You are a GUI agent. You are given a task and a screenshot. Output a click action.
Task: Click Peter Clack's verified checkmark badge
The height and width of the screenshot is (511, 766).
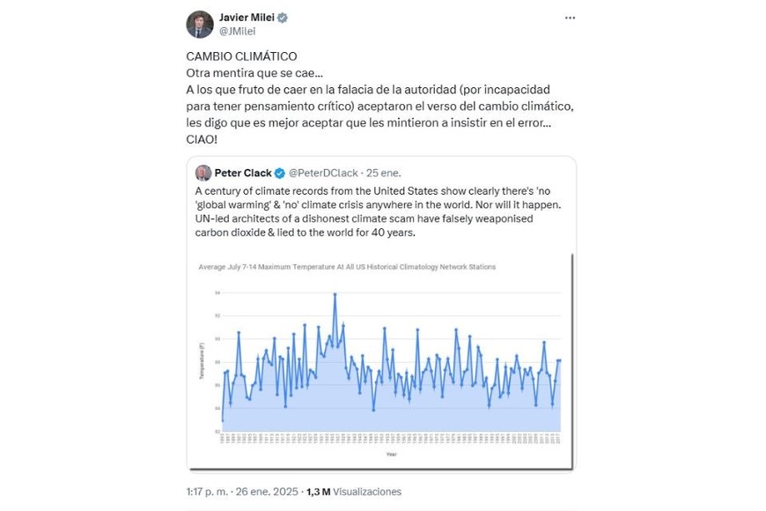[x=279, y=173]
